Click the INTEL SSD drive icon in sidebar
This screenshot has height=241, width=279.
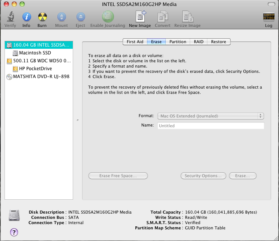[x=9, y=45]
